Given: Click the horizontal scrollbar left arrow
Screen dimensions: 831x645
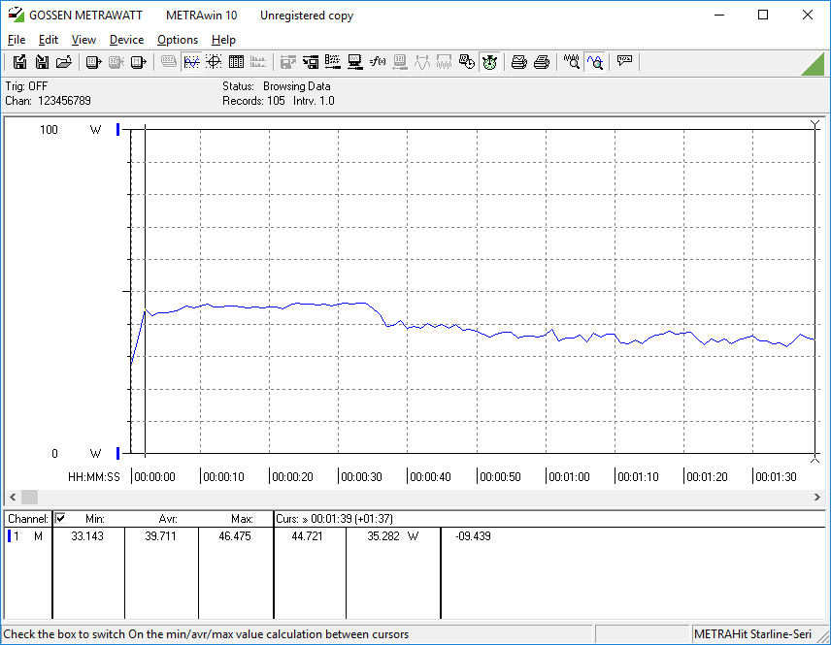Looking at the screenshot, I should [13, 497].
